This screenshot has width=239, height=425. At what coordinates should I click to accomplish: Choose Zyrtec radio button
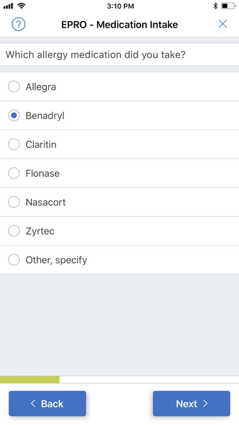pyautogui.click(x=14, y=231)
